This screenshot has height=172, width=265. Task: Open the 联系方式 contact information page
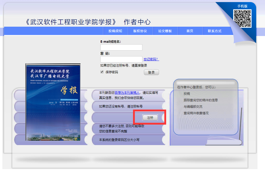(x=215, y=31)
